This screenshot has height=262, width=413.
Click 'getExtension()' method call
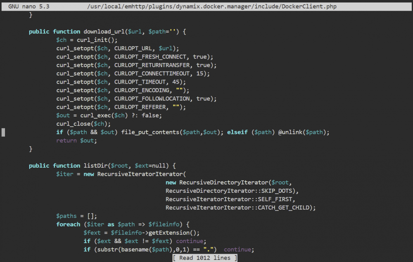[172, 233]
